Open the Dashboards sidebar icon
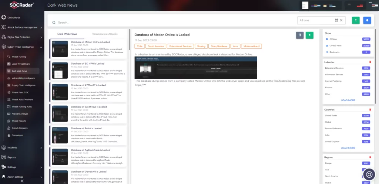 click(x=4, y=17)
